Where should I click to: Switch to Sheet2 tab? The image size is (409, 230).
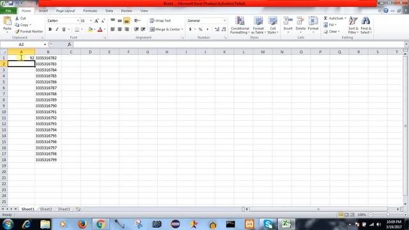click(x=46, y=209)
